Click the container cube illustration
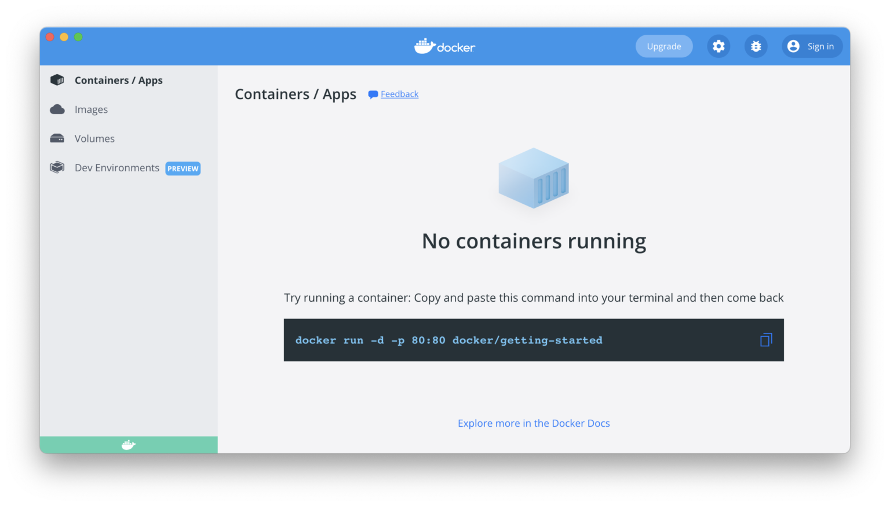The height and width of the screenshot is (506, 890). (533, 178)
